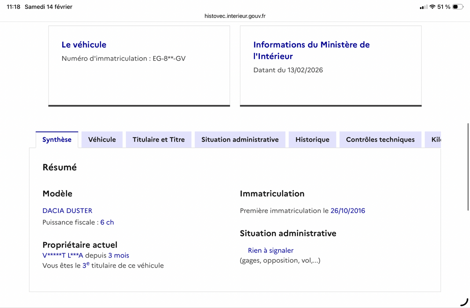Open the Situation administrative tab
The width and height of the screenshot is (470, 308).
pos(240,140)
